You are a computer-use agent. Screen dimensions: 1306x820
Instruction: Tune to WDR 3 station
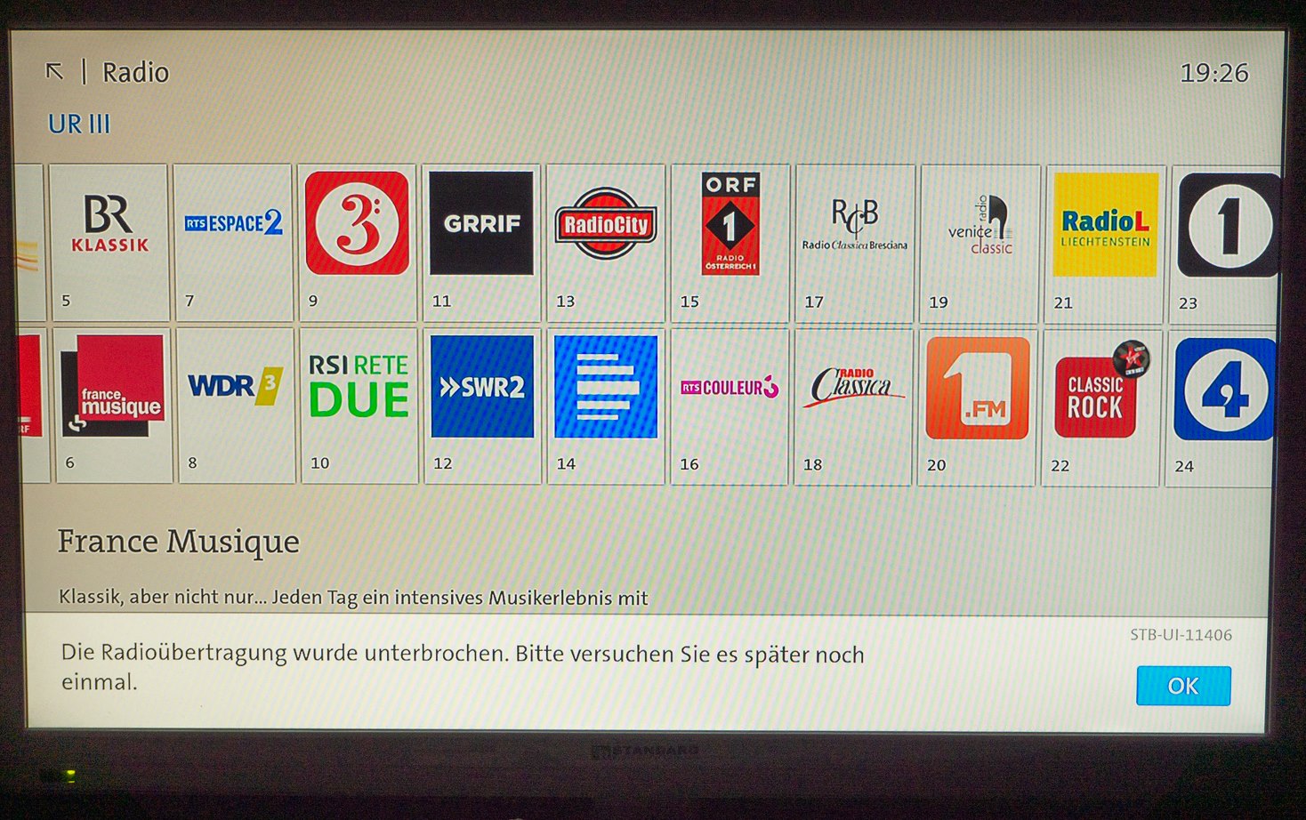point(236,405)
